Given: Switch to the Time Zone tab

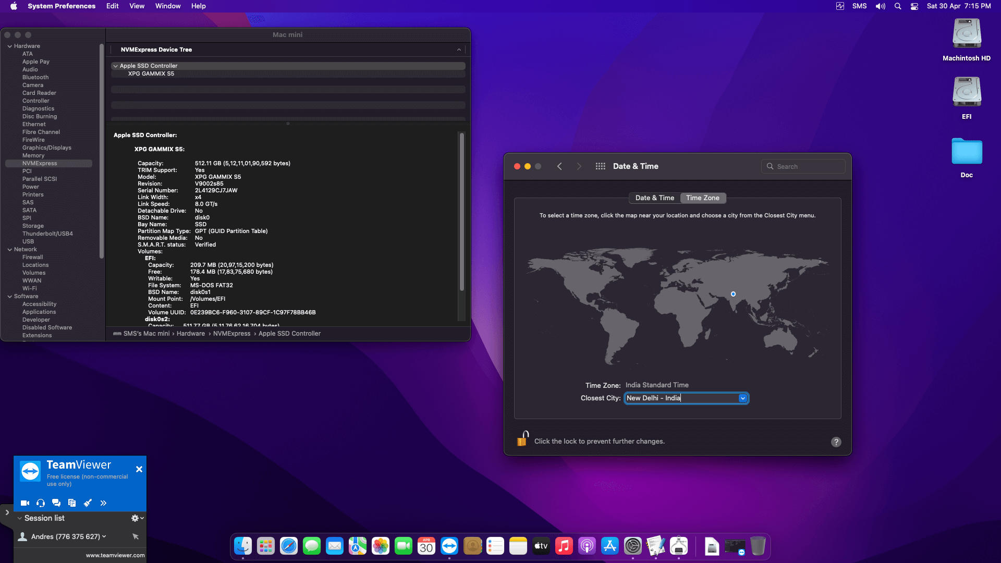Looking at the screenshot, I should coord(703,198).
